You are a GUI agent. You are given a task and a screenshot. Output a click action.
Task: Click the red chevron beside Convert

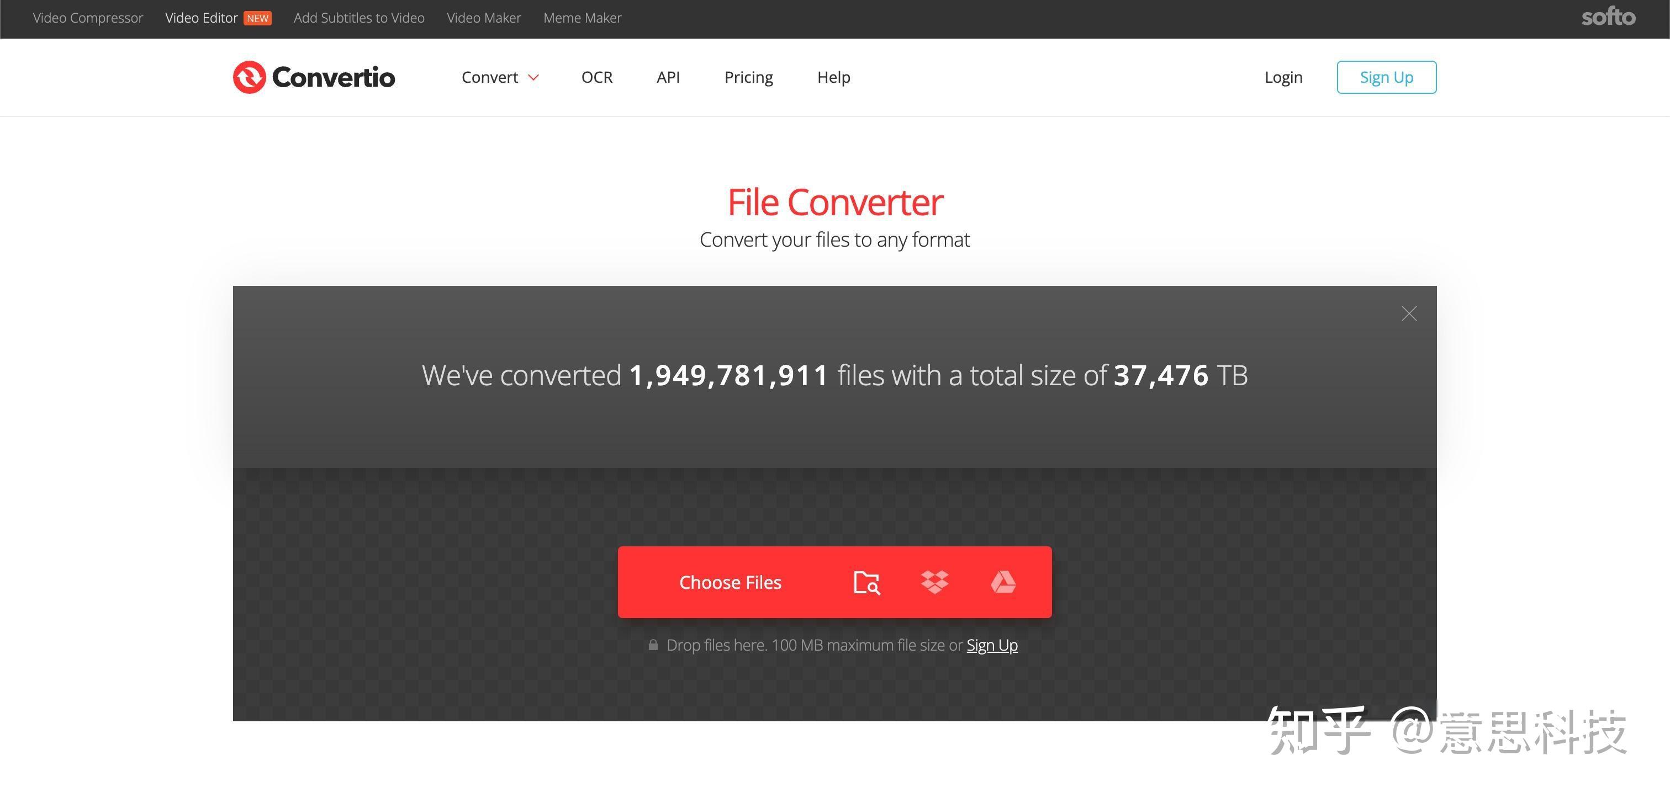pyautogui.click(x=533, y=78)
